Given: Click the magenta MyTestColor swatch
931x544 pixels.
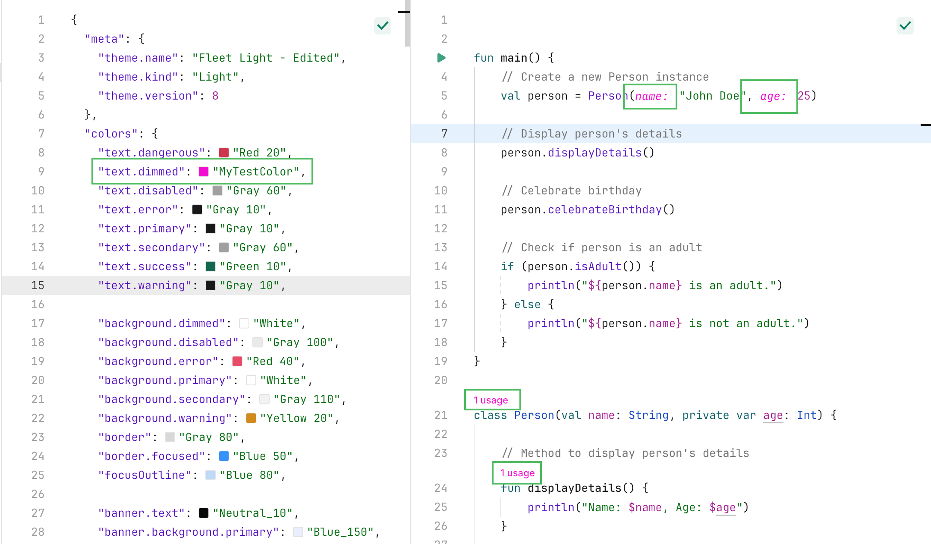Looking at the screenshot, I should [204, 172].
